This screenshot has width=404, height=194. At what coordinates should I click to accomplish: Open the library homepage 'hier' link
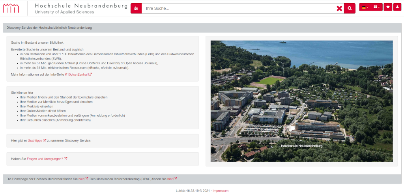pos(81,179)
